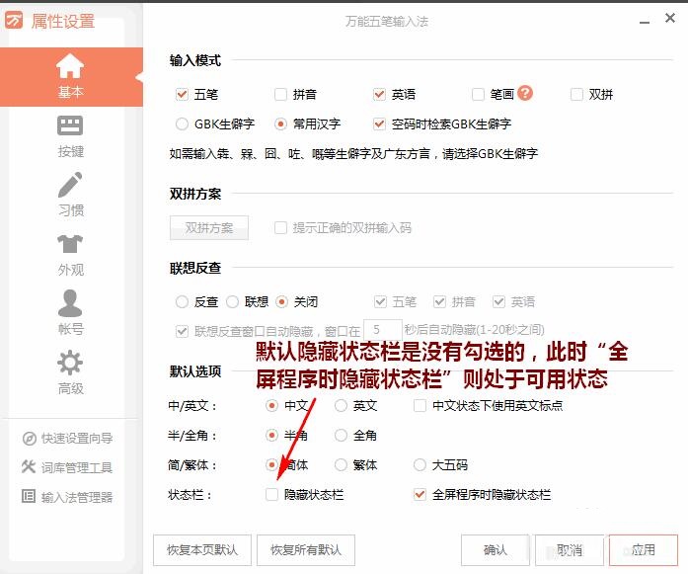
Task: Click the 取消 button
Action: (x=570, y=550)
